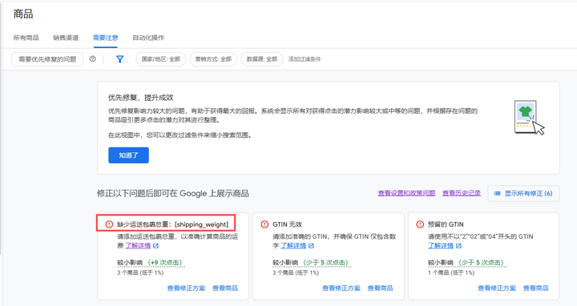Switch to the 销售渠道 tab
Screen dimensions: 577x306
(66, 38)
